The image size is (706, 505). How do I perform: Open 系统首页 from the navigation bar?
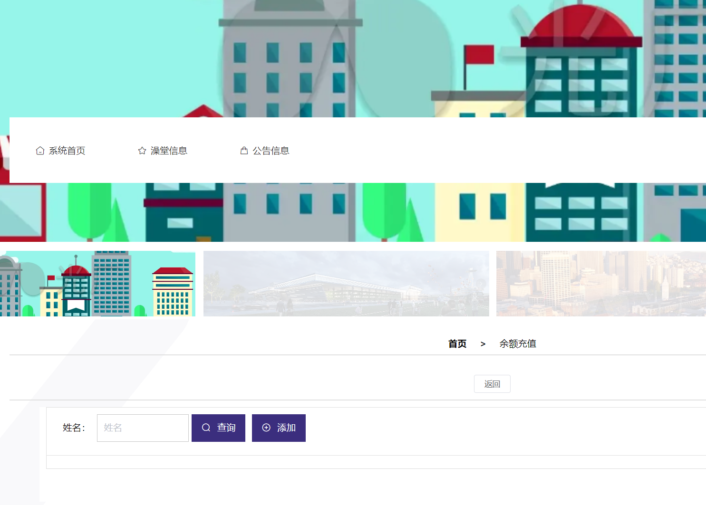tap(67, 151)
